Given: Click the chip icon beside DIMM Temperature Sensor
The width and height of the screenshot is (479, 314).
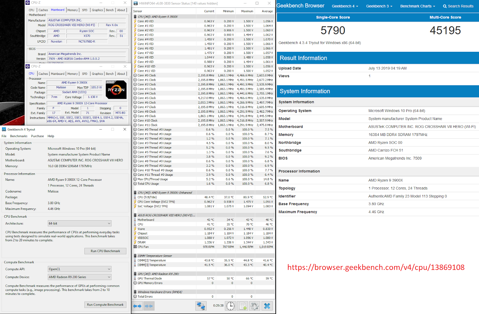Looking at the screenshot, I should pyautogui.click(x=135, y=256).
